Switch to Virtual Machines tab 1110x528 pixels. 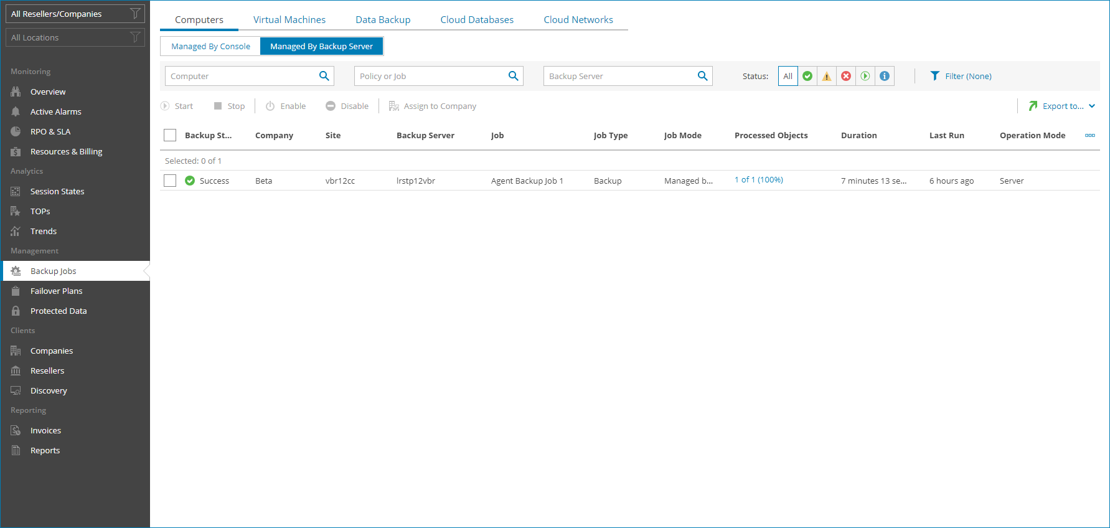[x=289, y=19]
